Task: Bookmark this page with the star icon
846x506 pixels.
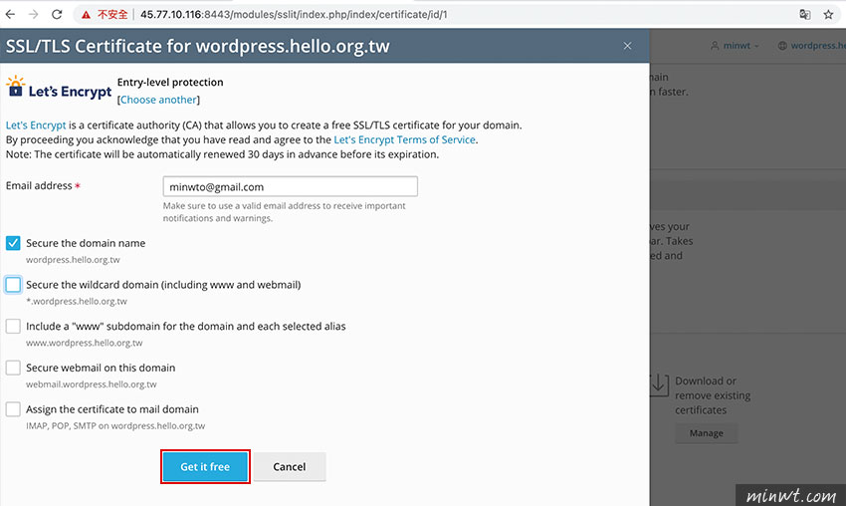Action: pyautogui.click(x=829, y=15)
